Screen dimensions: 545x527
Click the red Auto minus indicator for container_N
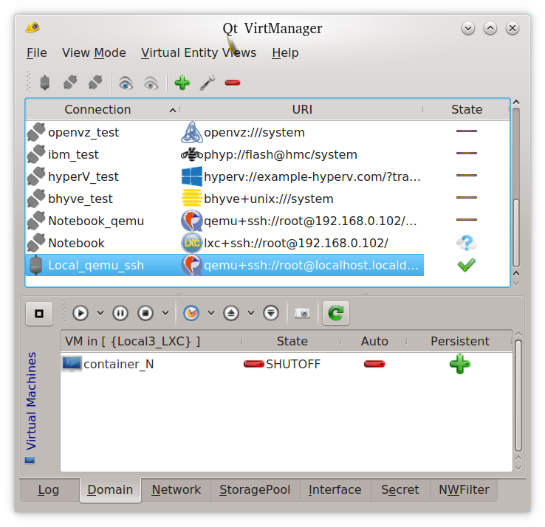tap(374, 364)
